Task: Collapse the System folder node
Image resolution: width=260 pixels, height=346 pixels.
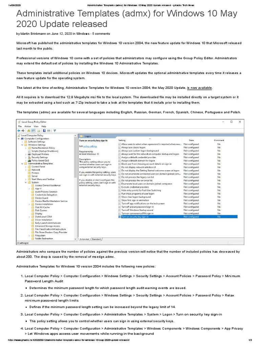Action: pos(26,182)
